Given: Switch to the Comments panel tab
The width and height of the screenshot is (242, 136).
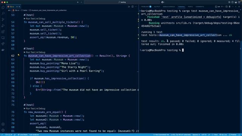Looking at the screenshot, I should click(200, 7).
